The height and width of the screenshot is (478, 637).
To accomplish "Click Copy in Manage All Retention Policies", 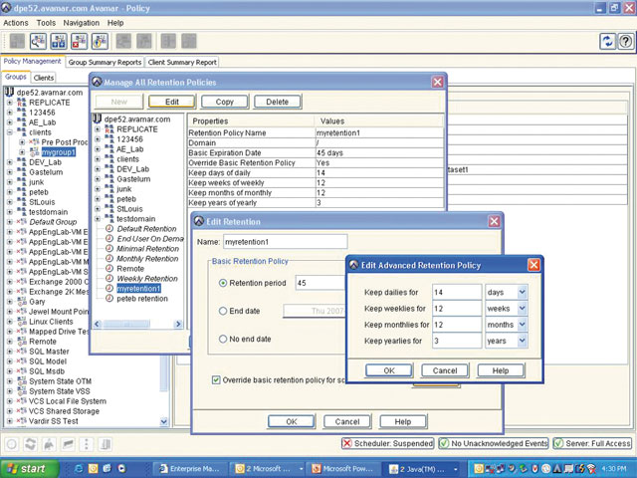I will (225, 102).
